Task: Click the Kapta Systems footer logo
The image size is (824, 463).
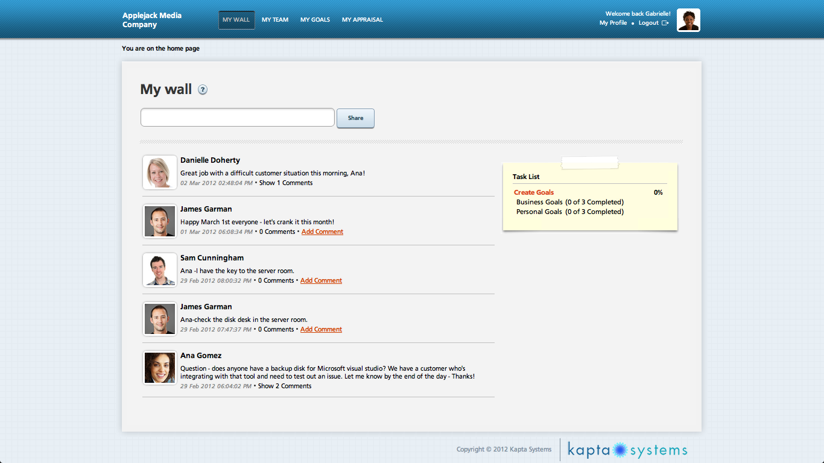Action: click(627, 450)
